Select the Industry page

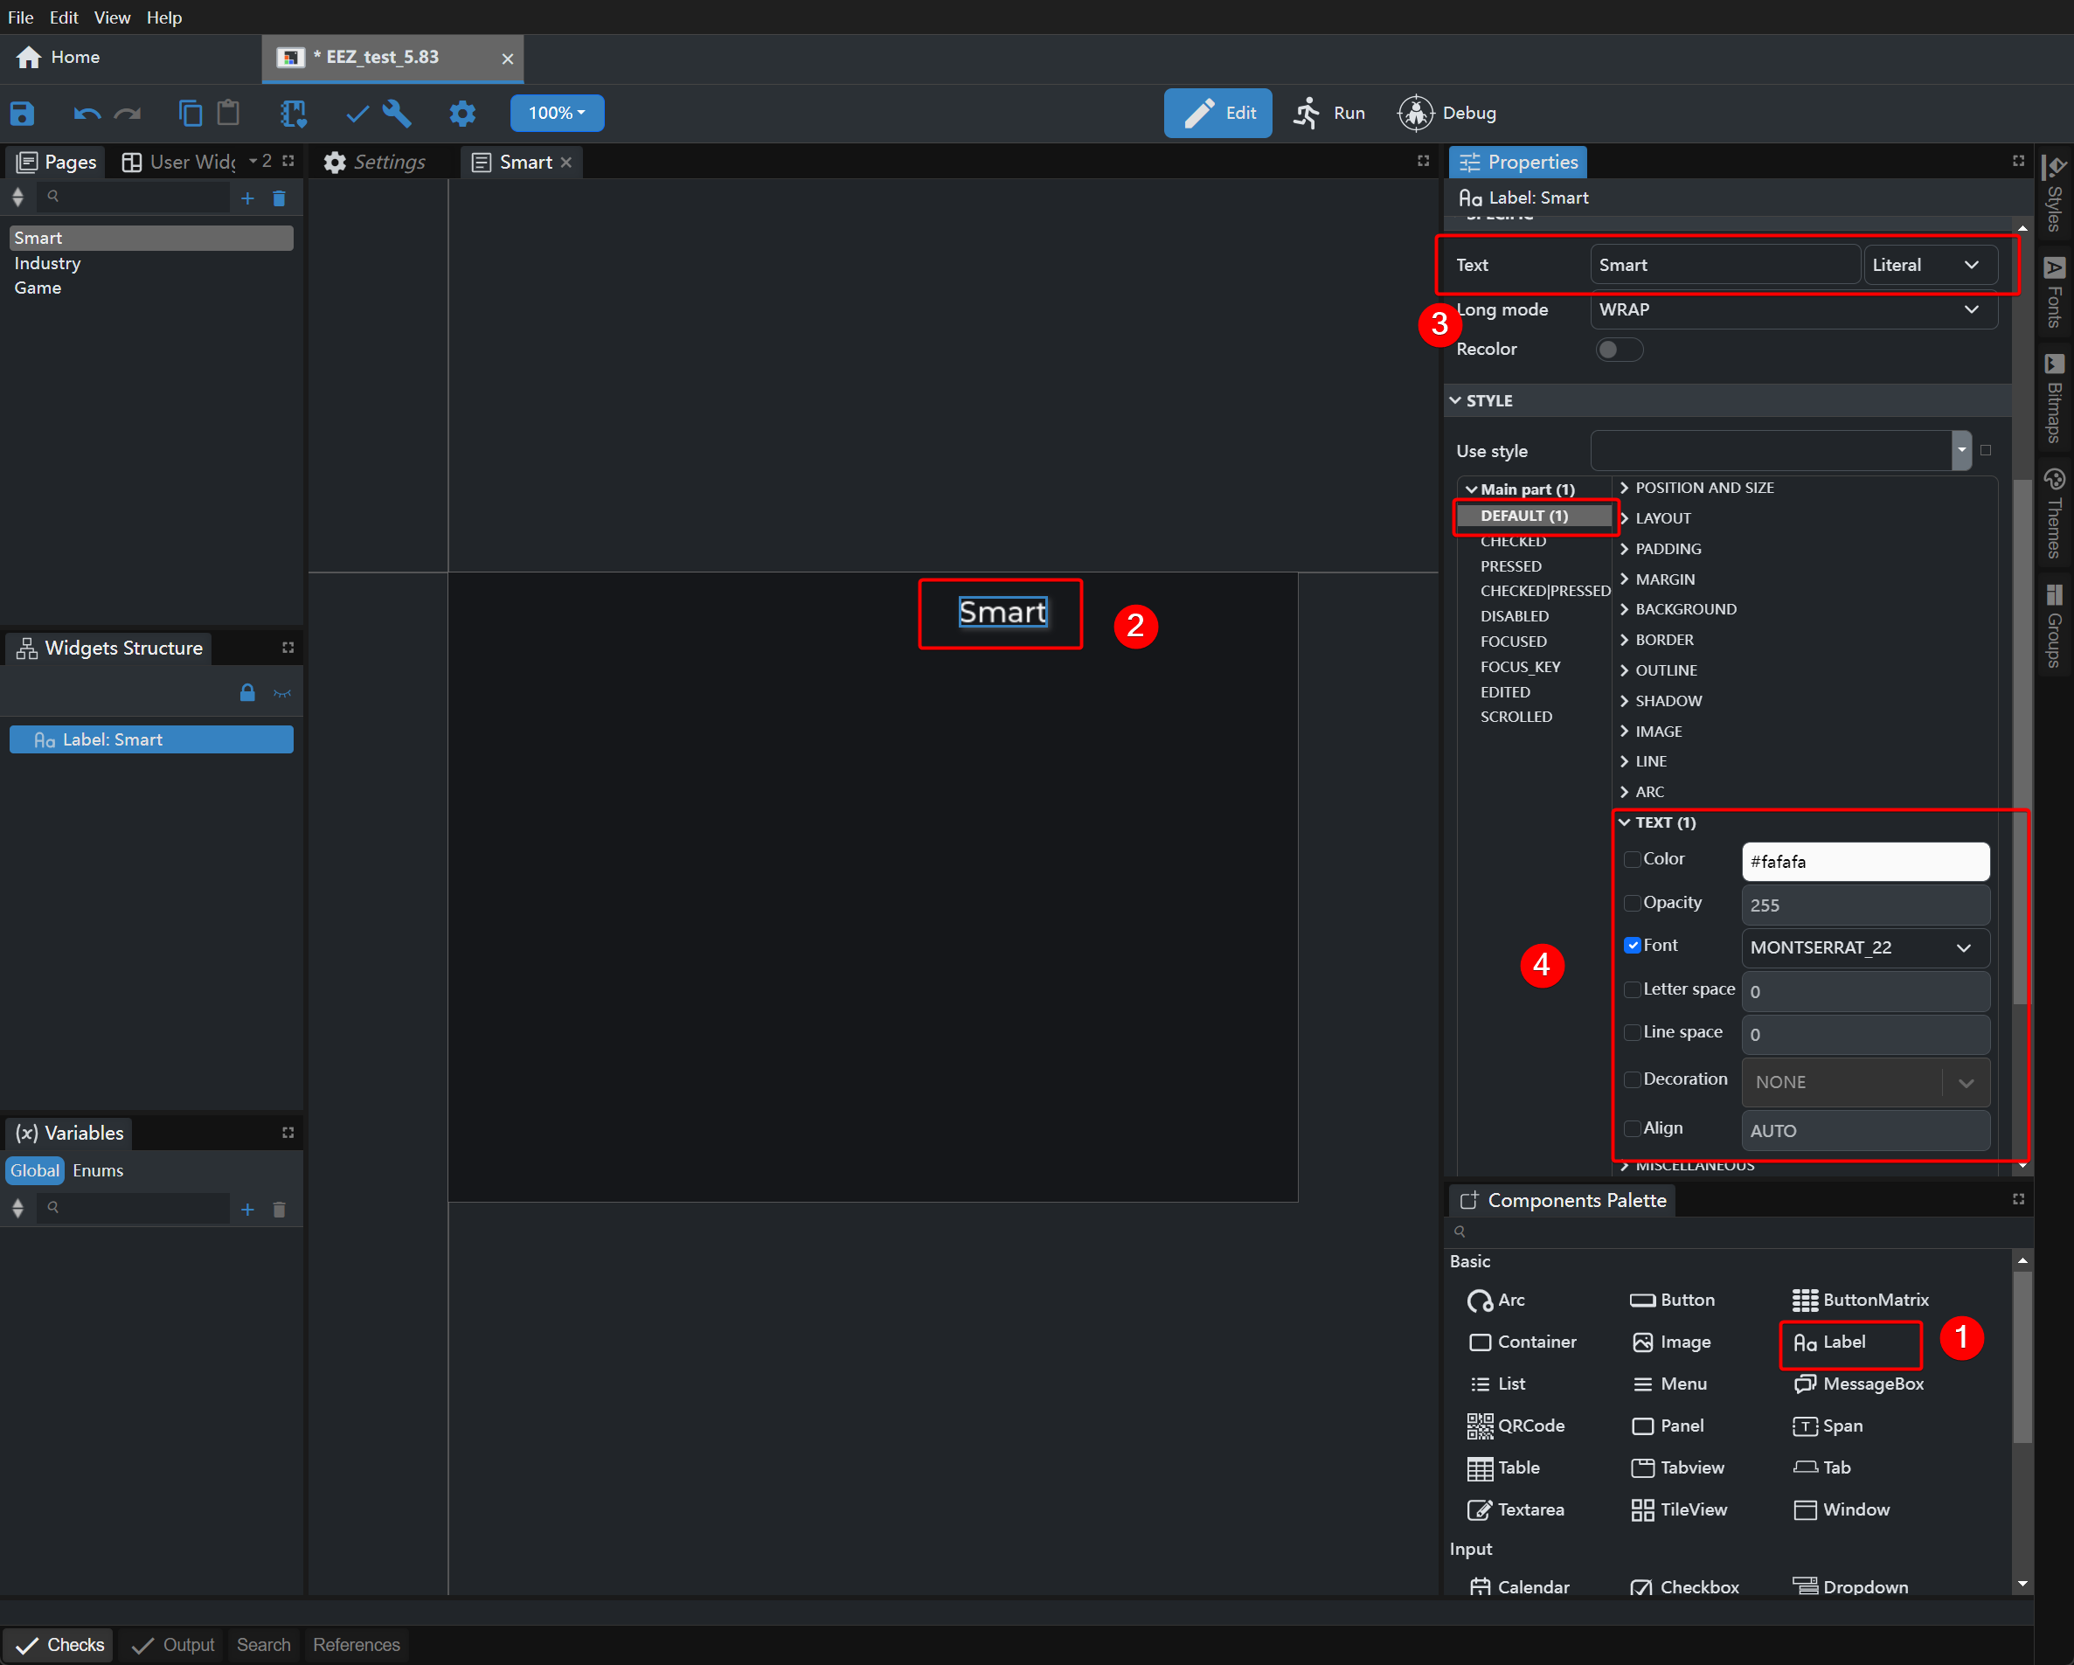coord(47,262)
